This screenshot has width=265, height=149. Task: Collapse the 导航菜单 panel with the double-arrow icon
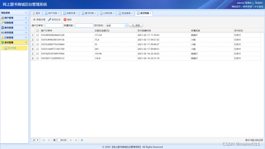(26, 13)
